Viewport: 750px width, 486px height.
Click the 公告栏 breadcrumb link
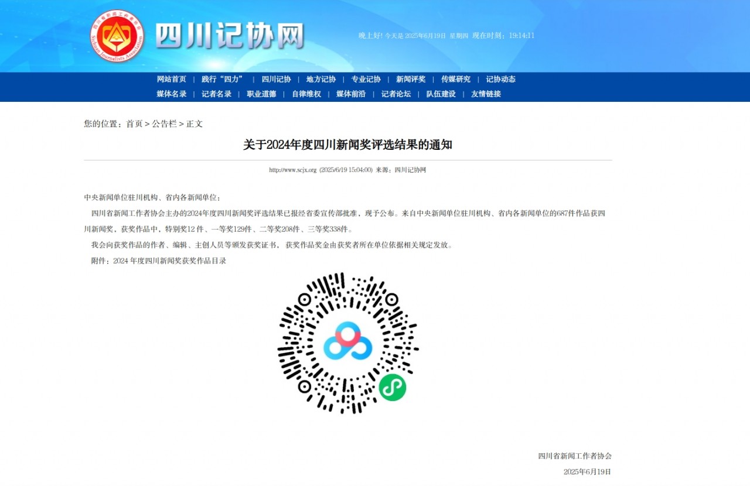click(x=164, y=124)
